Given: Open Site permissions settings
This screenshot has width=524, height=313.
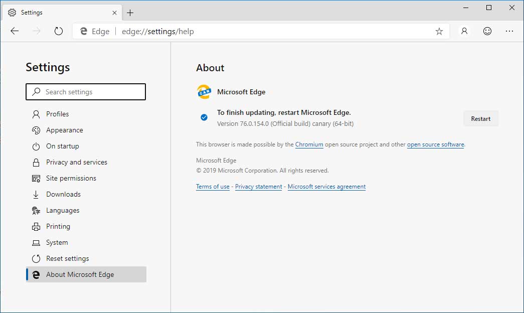Looking at the screenshot, I should (x=86, y=178).
